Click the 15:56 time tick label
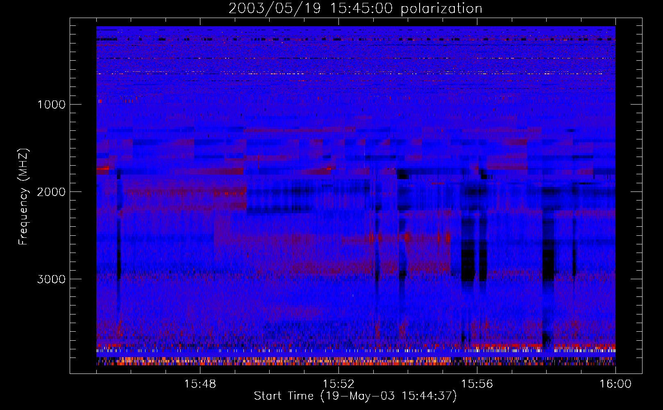 (477, 384)
